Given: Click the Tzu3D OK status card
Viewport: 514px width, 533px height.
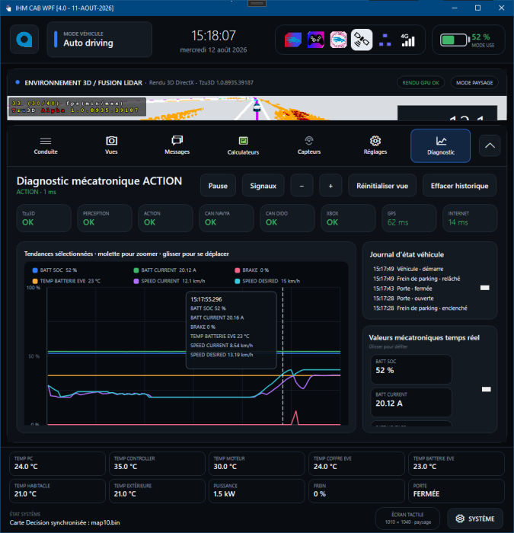Looking at the screenshot, I should (x=44, y=219).
